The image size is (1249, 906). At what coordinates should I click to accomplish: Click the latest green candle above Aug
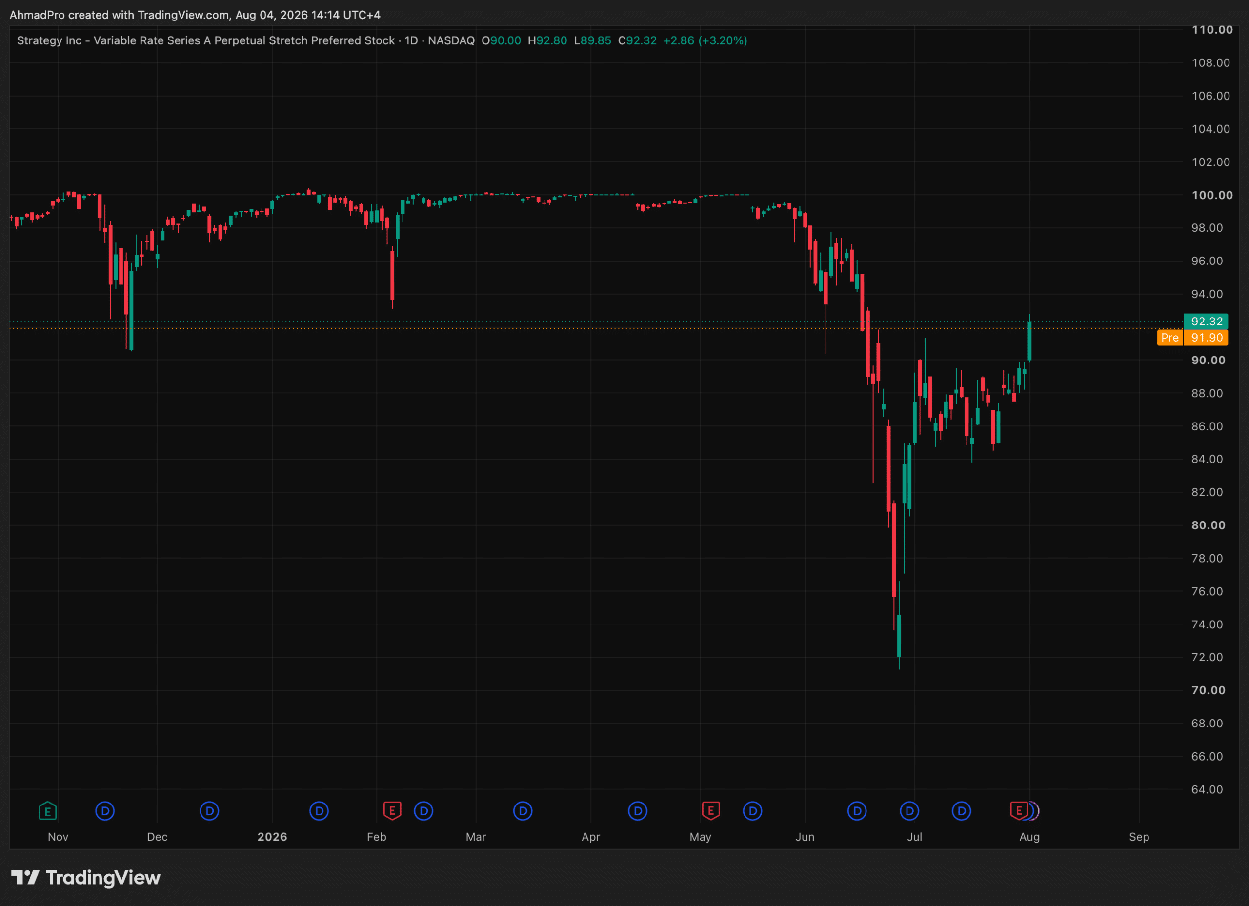point(1029,341)
